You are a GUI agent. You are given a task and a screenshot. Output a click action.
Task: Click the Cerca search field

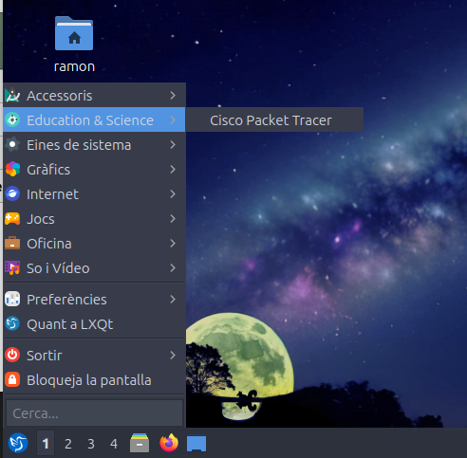[x=94, y=412]
